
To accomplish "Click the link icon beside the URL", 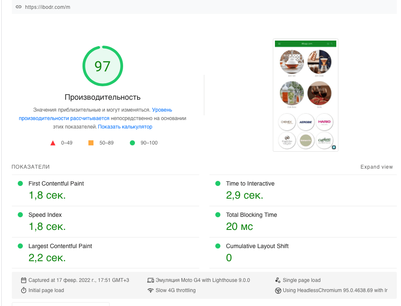I will (x=18, y=7).
